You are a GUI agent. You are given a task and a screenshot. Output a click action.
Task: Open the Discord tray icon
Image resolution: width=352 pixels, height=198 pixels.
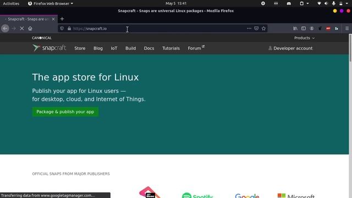click(289, 3)
